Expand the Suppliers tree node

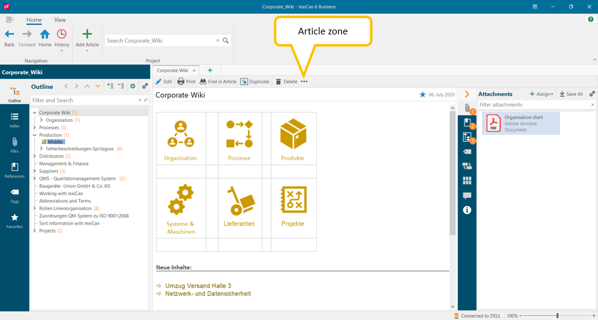(34, 171)
